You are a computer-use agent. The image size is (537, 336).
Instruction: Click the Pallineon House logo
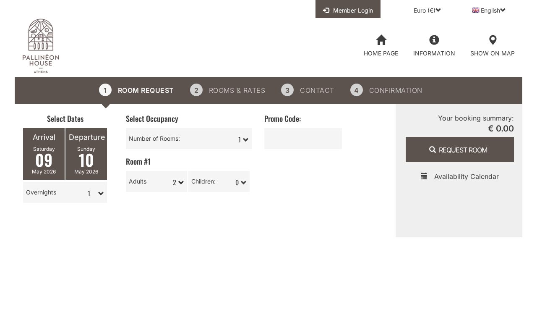[41, 46]
